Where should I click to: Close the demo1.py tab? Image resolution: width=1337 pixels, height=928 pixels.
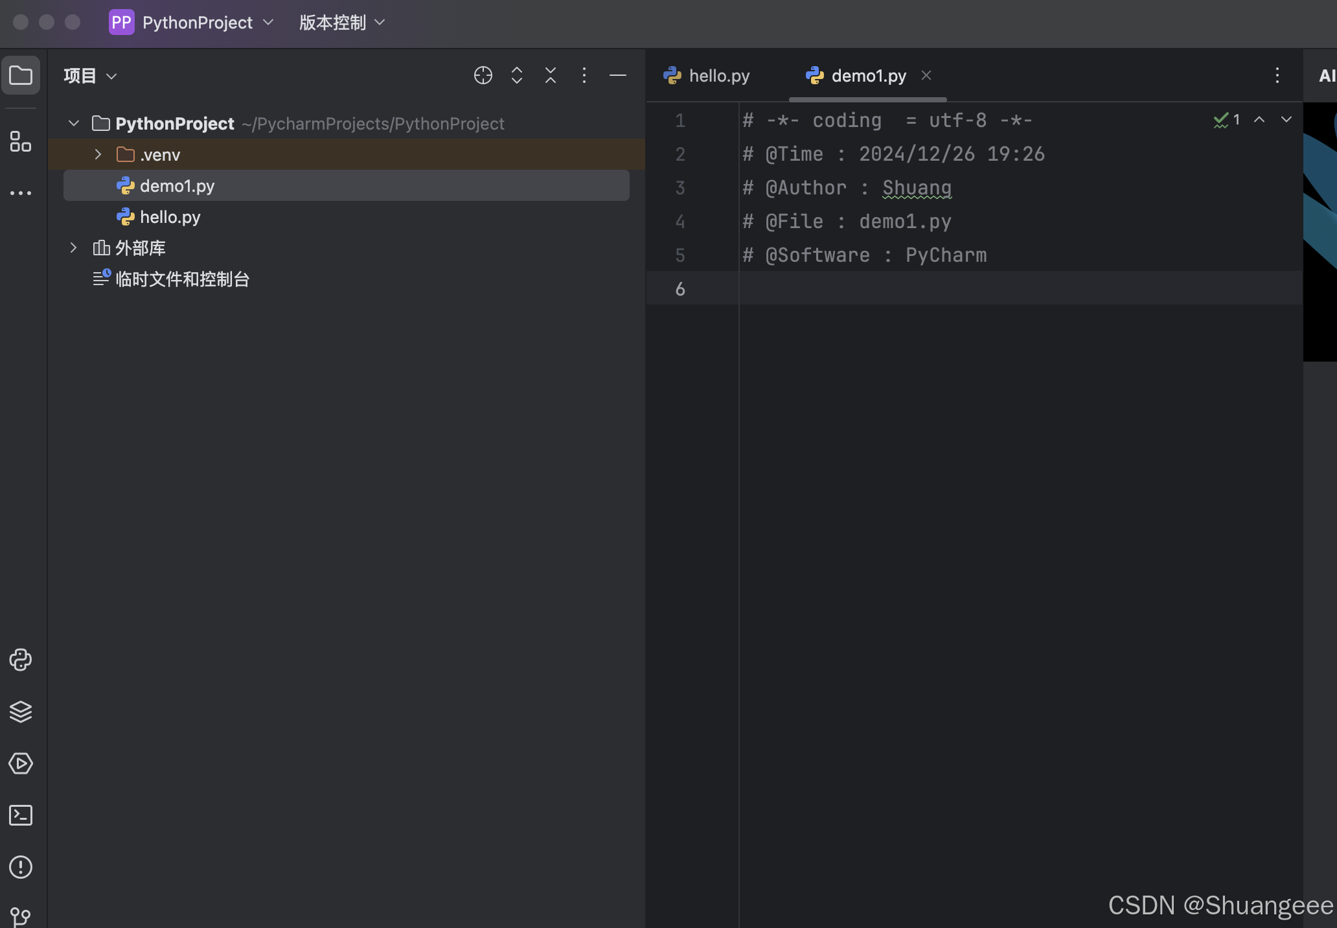click(x=926, y=76)
